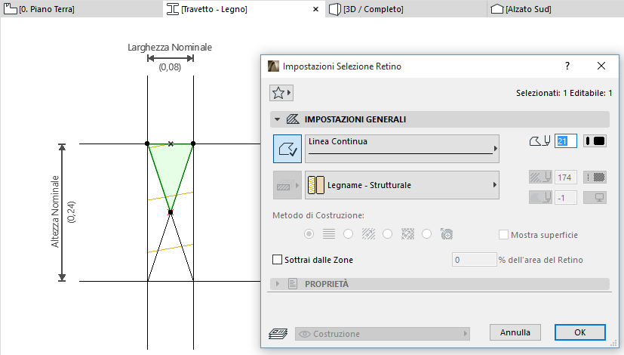Click the Annulla button
Image resolution: width=624 pixels, height=355 pixels.
tap(515, 332)
